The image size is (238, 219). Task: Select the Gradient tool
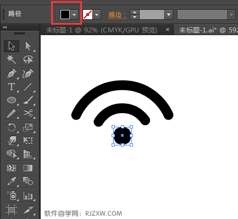click(28, 168)
